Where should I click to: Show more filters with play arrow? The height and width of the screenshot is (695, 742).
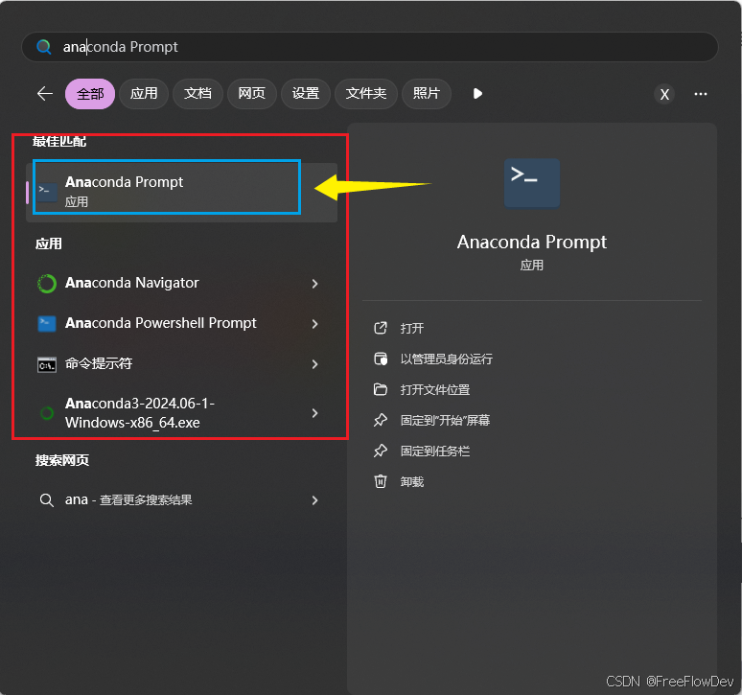point(477,94)
